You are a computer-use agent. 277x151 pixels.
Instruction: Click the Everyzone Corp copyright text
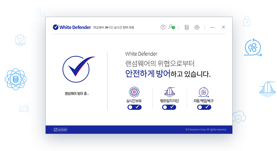[x=206, y=130]
